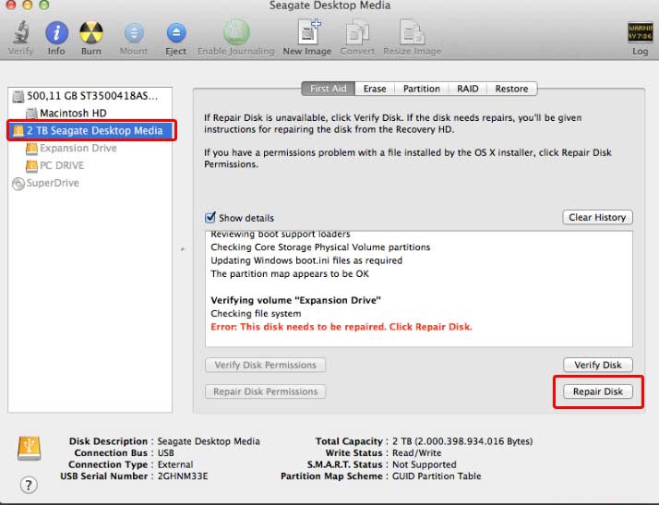Select Macintosh HD in the sidebar
Screen dimensions: 659x505
tap(72, 113)
